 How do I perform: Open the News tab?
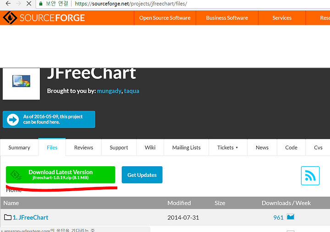pyautogui.click(x=262, y=147)
